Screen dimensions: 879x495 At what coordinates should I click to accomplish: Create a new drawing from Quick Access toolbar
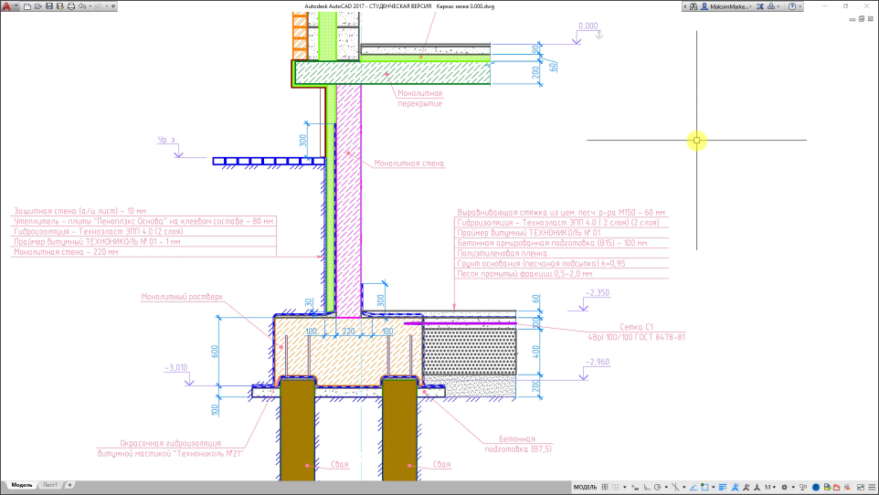coord(26,6)
